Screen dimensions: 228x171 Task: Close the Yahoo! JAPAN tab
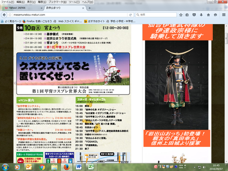click(41, 8)
